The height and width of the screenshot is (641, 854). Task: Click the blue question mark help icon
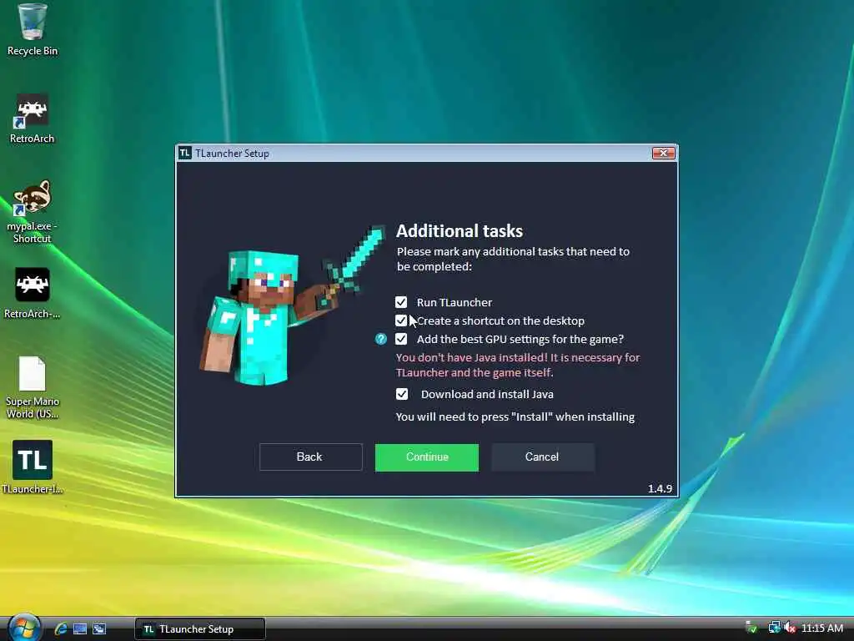point(380,339)
